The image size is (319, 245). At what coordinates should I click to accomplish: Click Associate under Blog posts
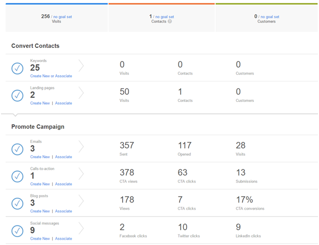(x=64, y=211)
